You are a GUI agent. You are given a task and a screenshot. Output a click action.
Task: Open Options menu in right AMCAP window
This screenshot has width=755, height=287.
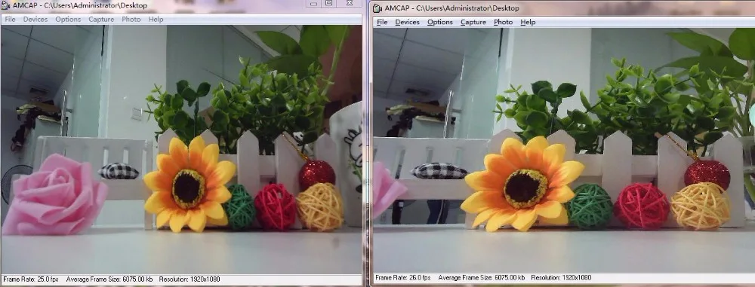point(440,22)
